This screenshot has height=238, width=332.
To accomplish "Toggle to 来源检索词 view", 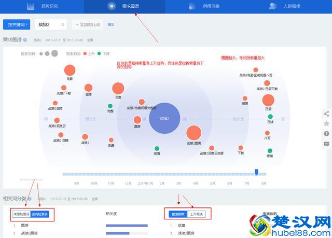I will click(x=21, y=214).
